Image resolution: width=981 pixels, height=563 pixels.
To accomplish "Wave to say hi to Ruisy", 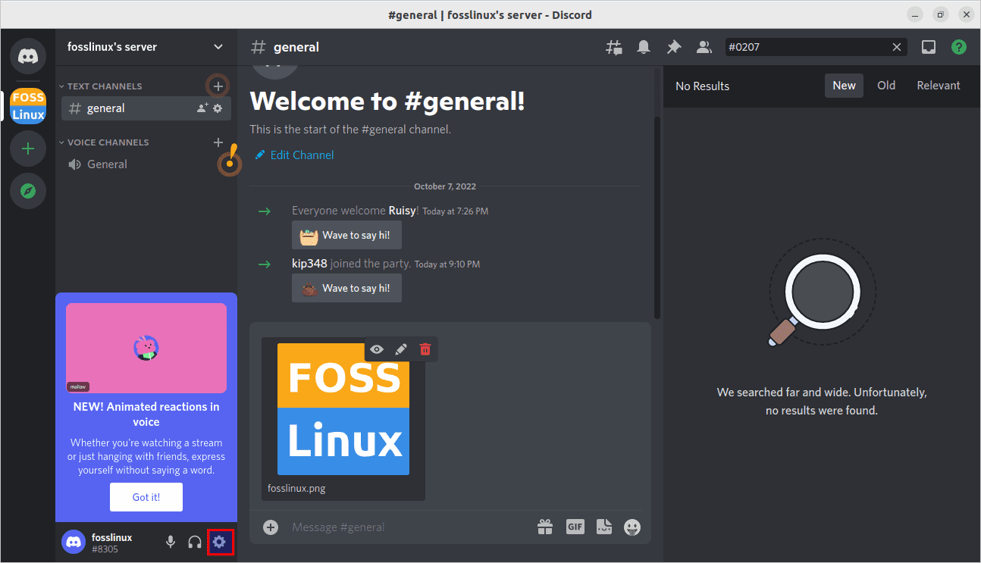I will pos(346,235).
